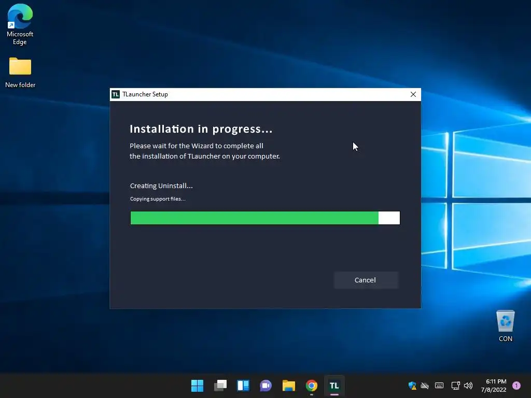Close the TLauncher Setup window
The height and width of the screenshot is (398, 531).
(413, 94)
